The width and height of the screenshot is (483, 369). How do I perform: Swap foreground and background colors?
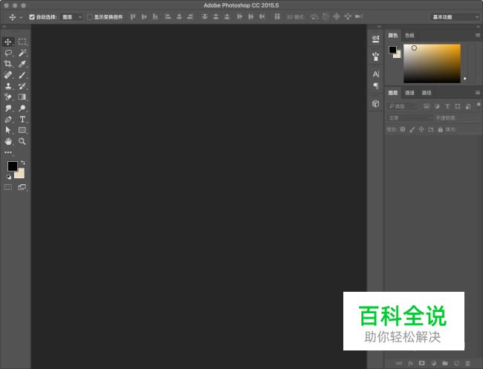pos(23,163)
